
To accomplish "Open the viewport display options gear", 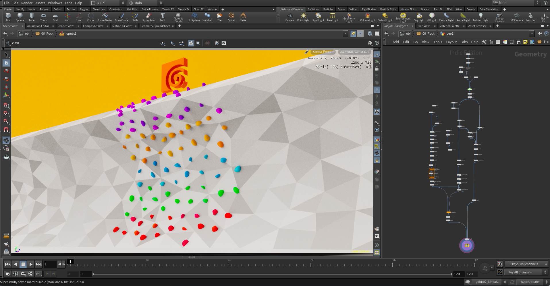I will [370, 43].
